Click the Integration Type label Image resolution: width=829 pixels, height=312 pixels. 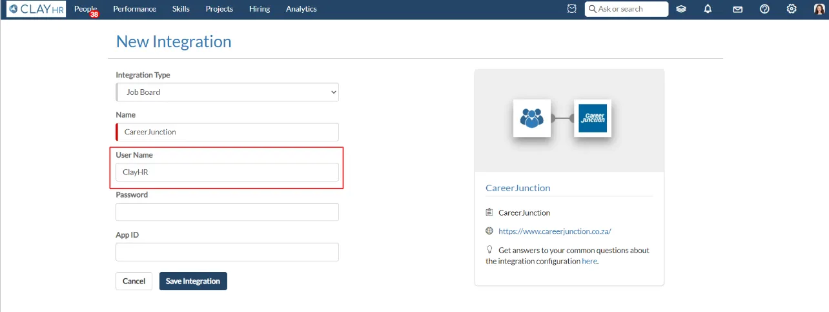(143, 75)
